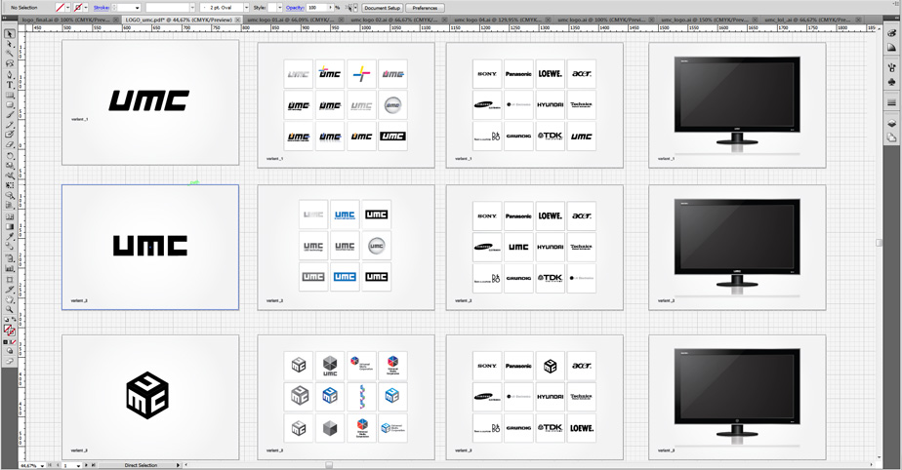Click fill color swatch in control bar
902x470 pixels.
tap(60, 8)
